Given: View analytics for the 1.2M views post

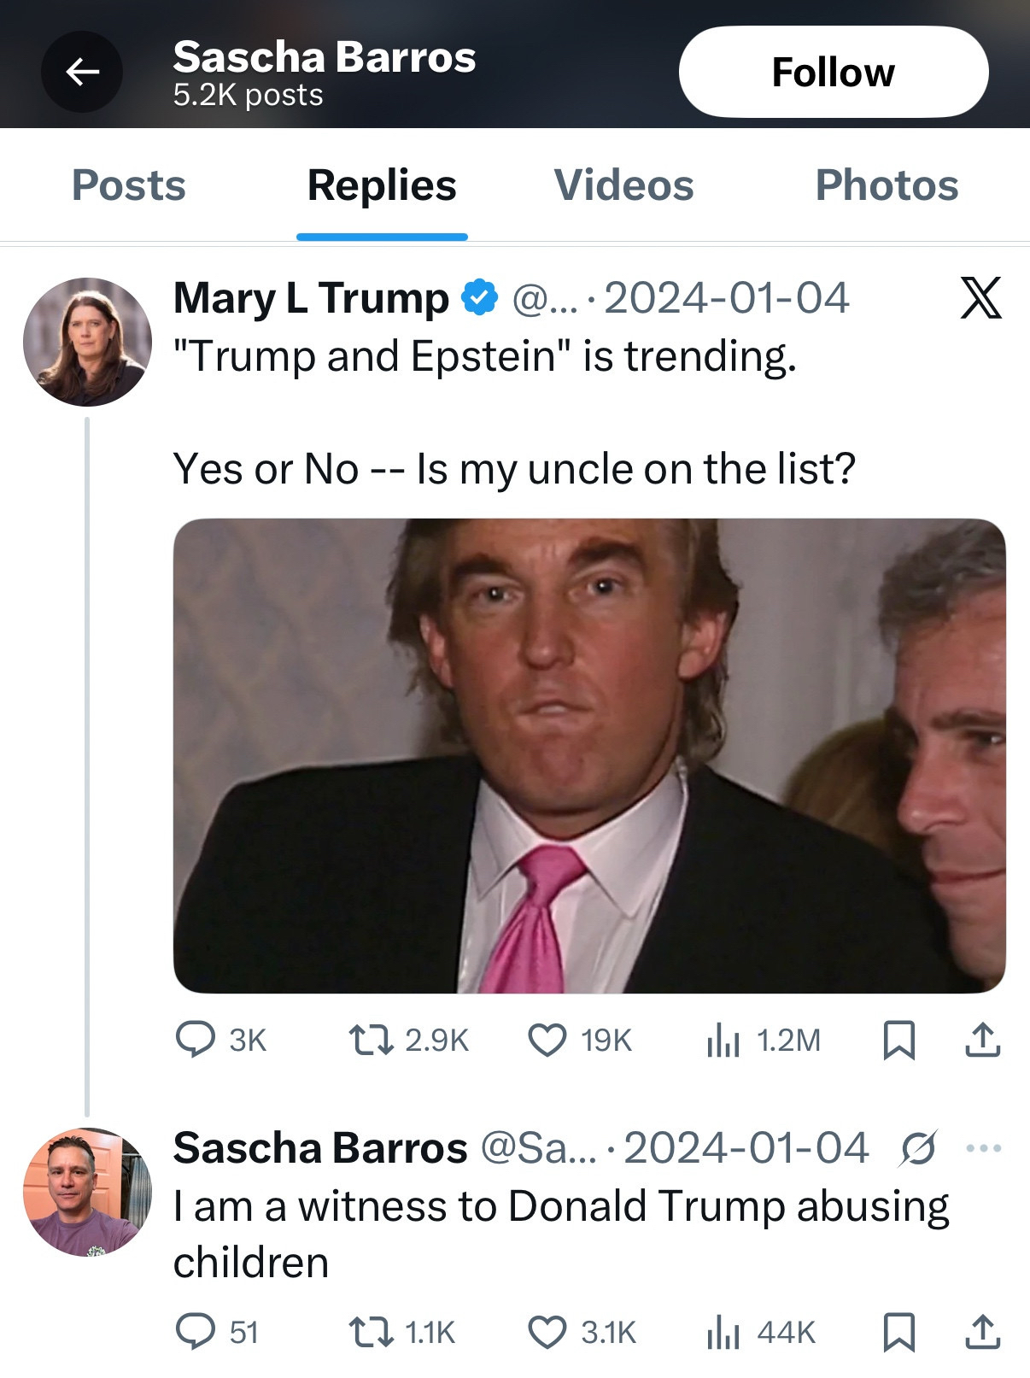Looking at the screenshot, I should 723,1040.
